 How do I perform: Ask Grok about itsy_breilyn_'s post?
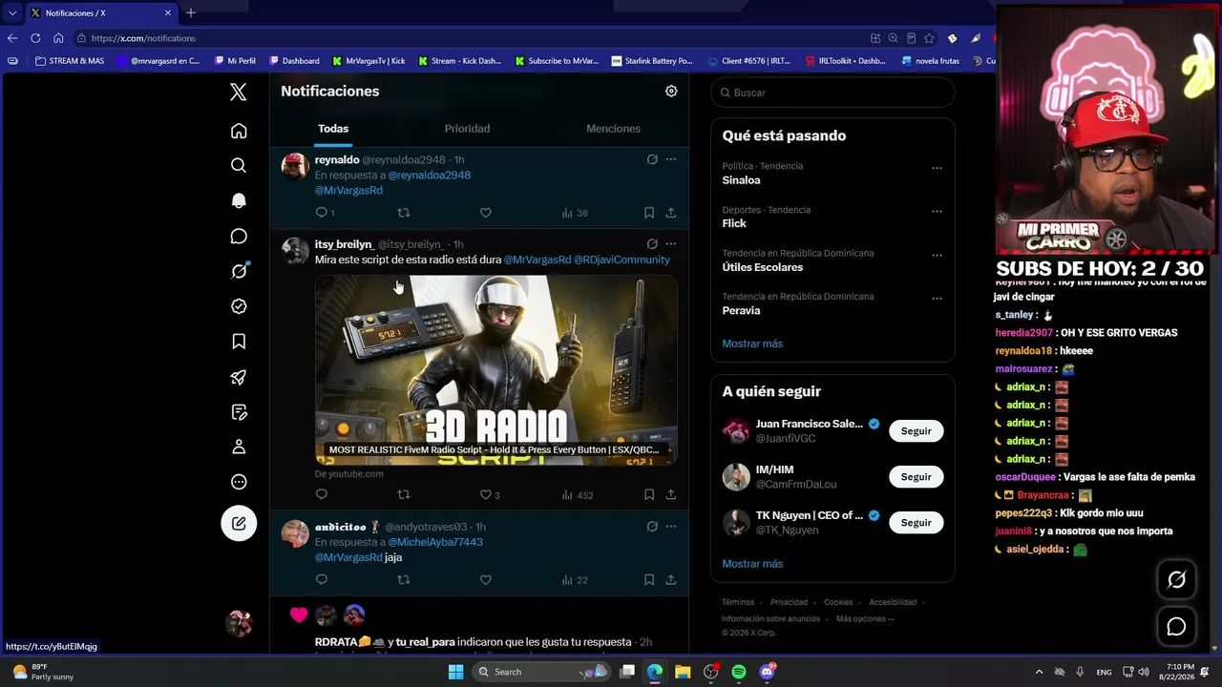pyautogui.click(x=652, y=244)
